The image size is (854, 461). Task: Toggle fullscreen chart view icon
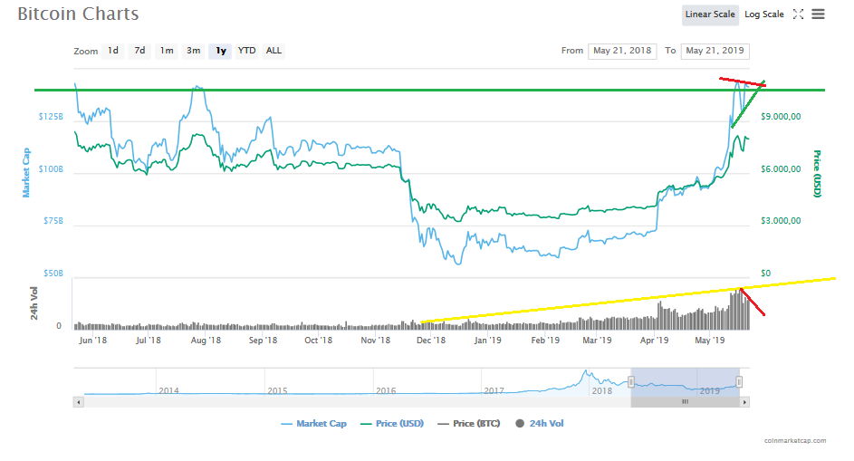pyautogui.click(x=799, y=14)
